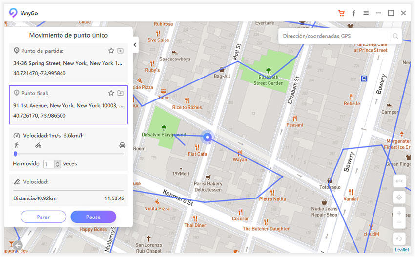Click the Distancia:40.92km text

click(35, 198)
